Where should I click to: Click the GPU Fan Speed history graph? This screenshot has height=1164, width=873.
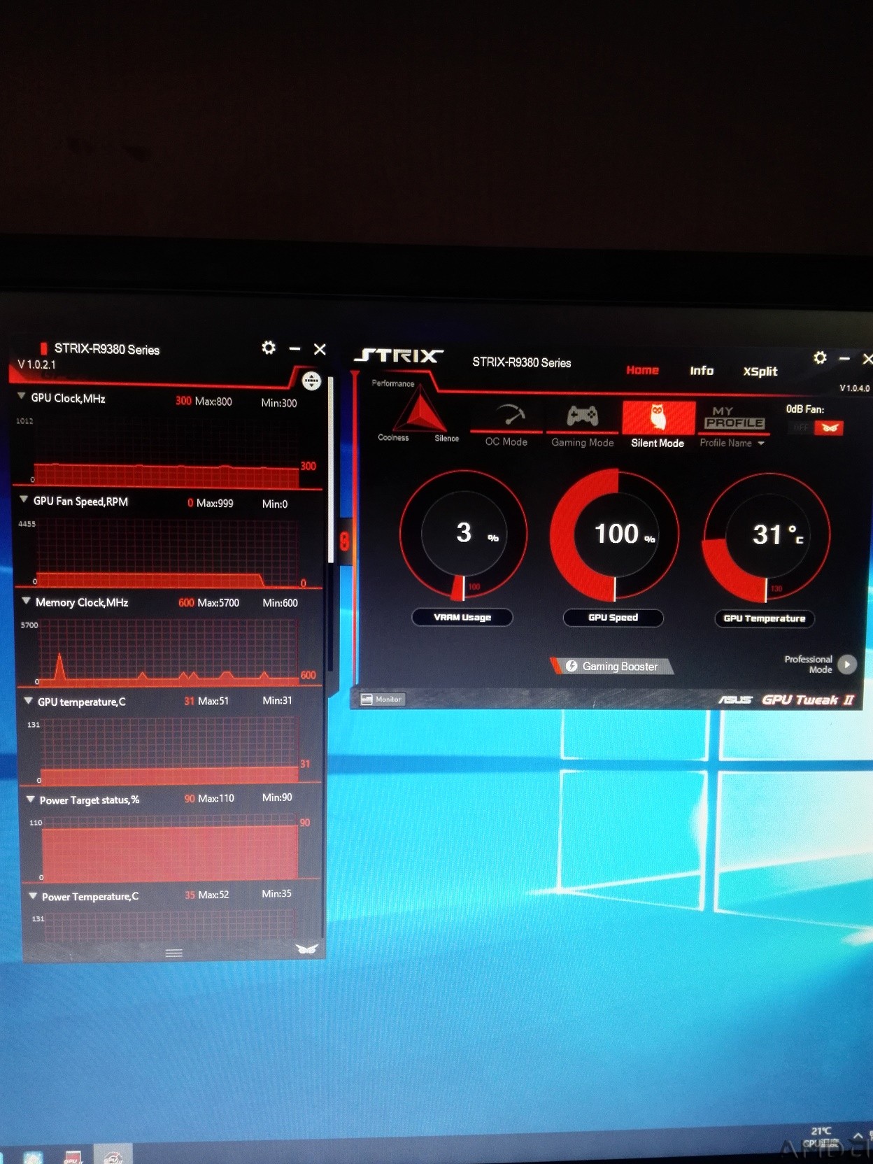166,553
